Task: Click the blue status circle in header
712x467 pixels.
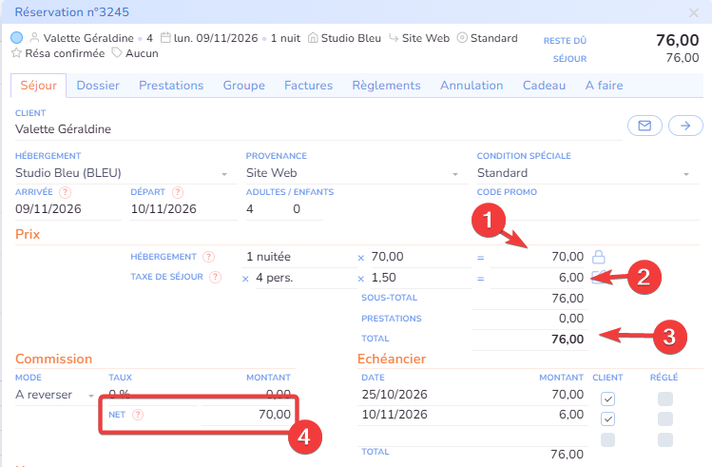Action: 17,38
